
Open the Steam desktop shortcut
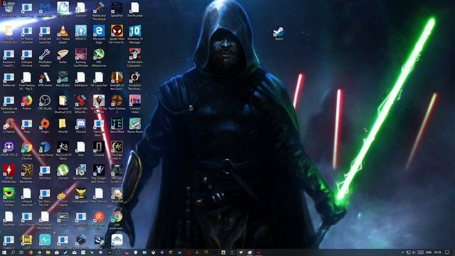[x=279, y=33]
